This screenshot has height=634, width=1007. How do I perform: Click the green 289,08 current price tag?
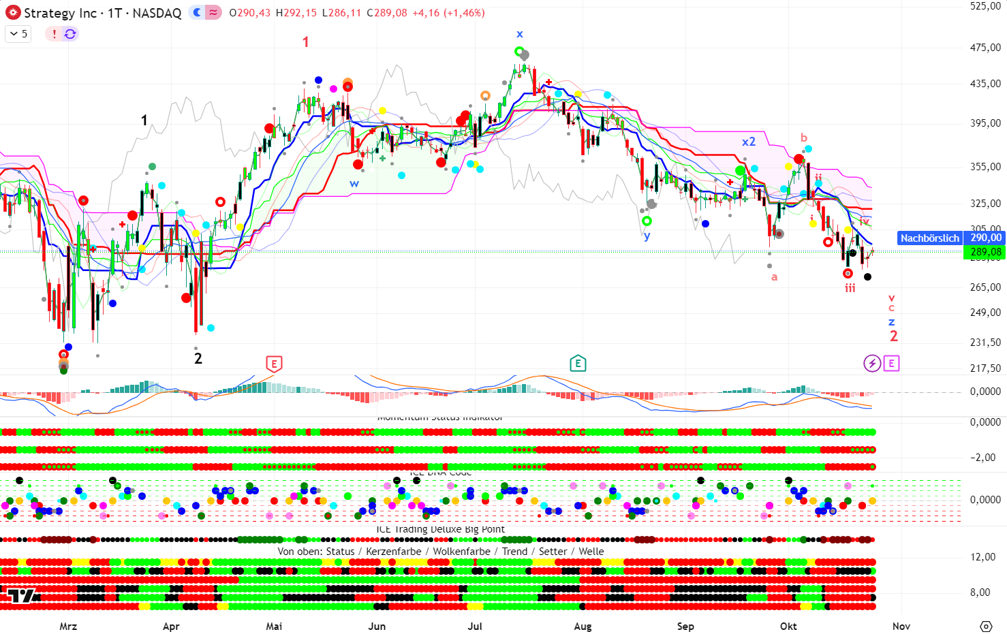coord(985,252)
